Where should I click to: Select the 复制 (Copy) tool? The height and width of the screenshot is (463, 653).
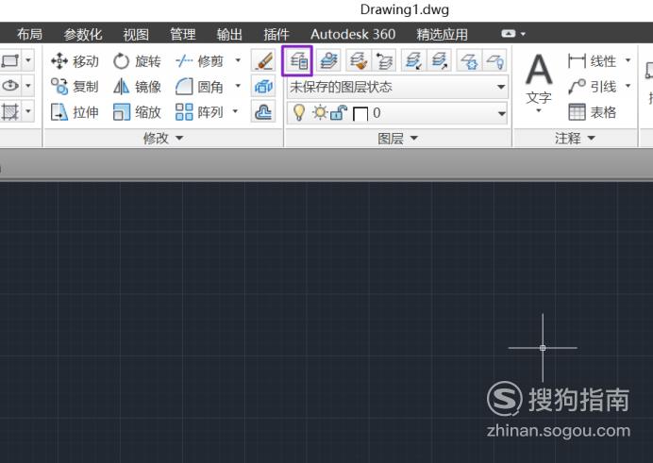tap(75, 87)
